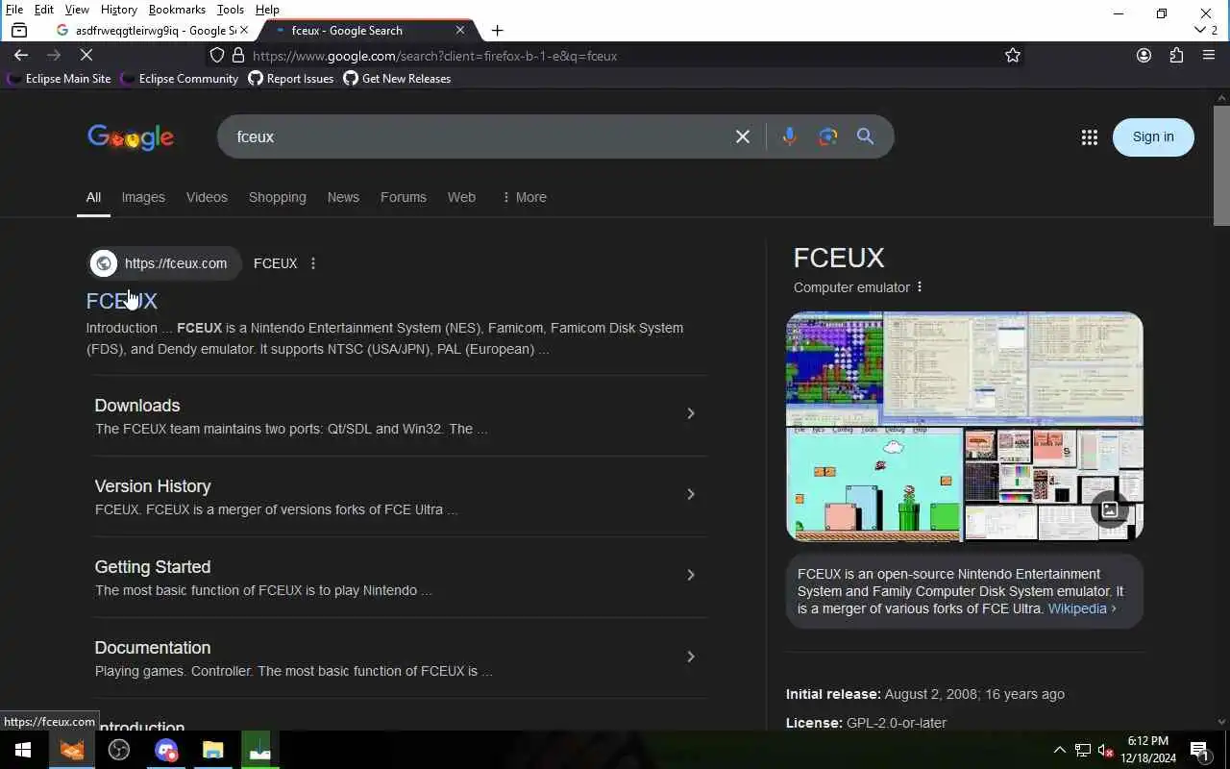Stop loading the page
Viewport: 1230px width, 769px height.
86,56
